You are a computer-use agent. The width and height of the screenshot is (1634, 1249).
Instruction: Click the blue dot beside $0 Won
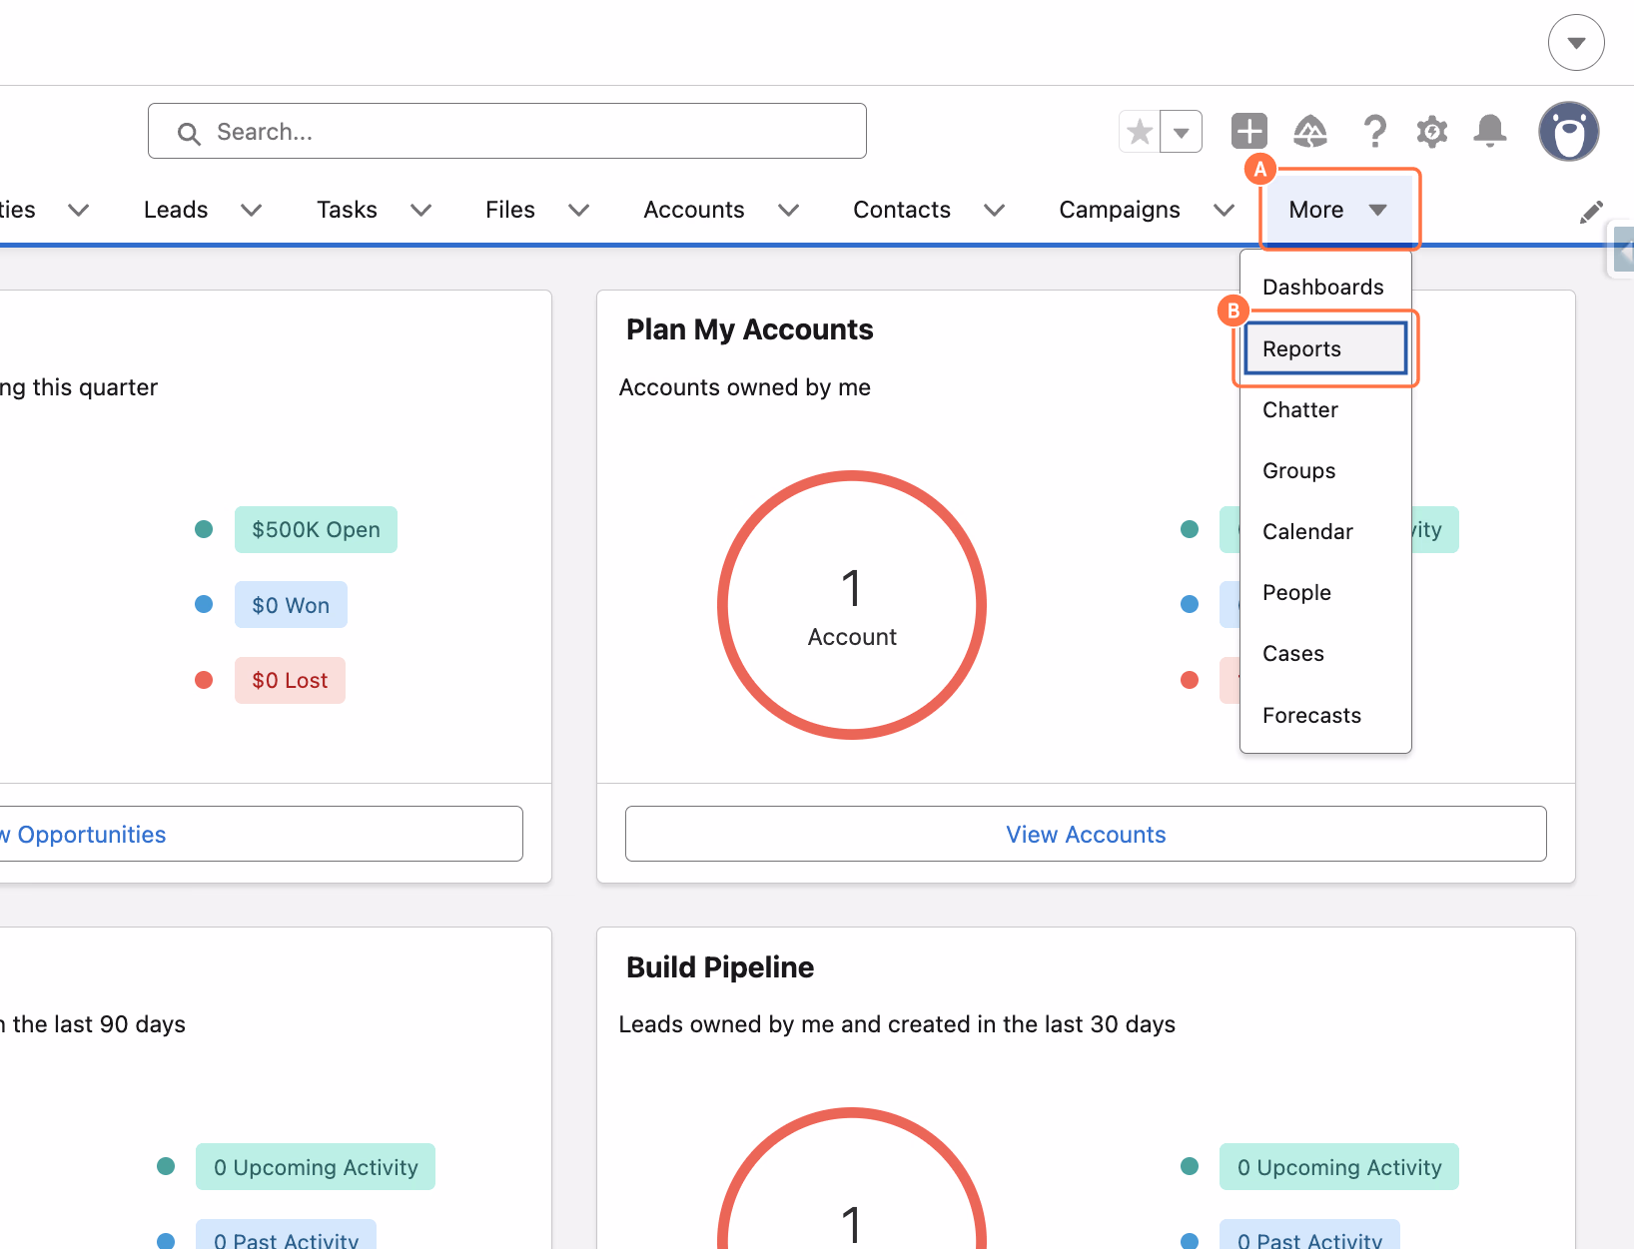(204, 604)
